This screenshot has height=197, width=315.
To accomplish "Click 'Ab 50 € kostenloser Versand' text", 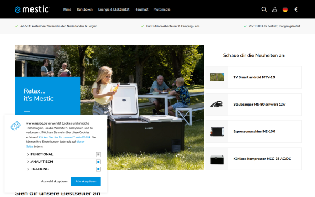I will 59,26.
